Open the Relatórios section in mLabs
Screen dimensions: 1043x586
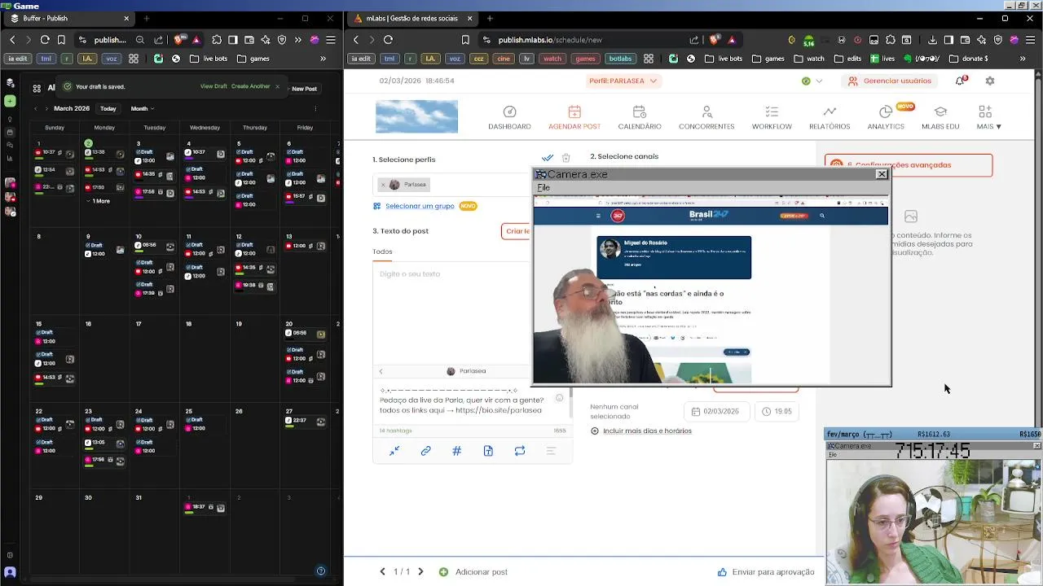point(830,118)
